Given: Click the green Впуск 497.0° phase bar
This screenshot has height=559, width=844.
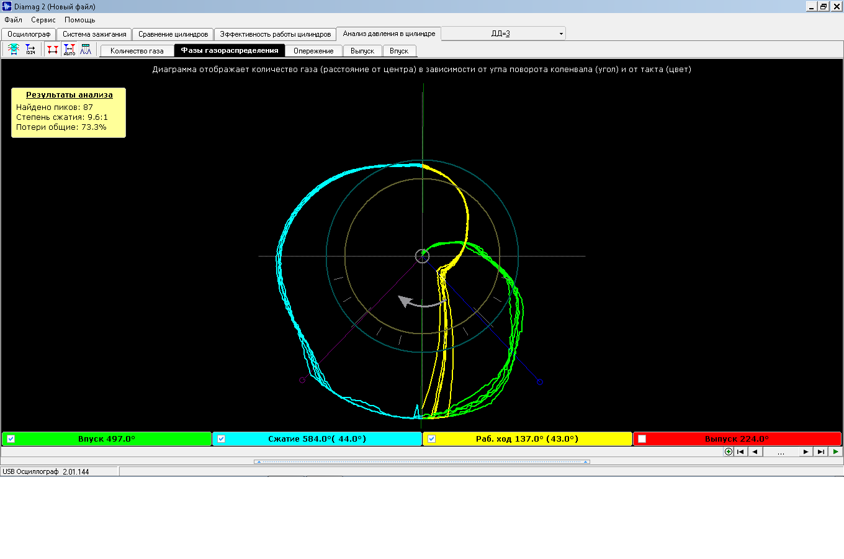Looking at the screenshot, I should tap(107, 439).
